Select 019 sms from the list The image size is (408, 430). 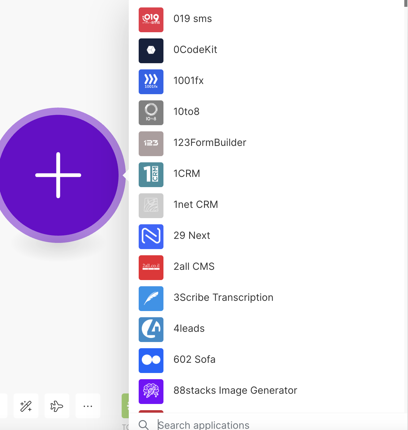tap(193, 19)
